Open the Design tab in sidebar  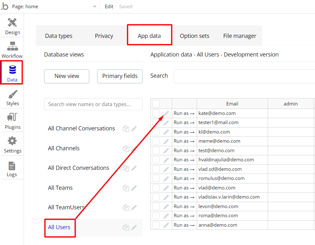coord(13,26)
